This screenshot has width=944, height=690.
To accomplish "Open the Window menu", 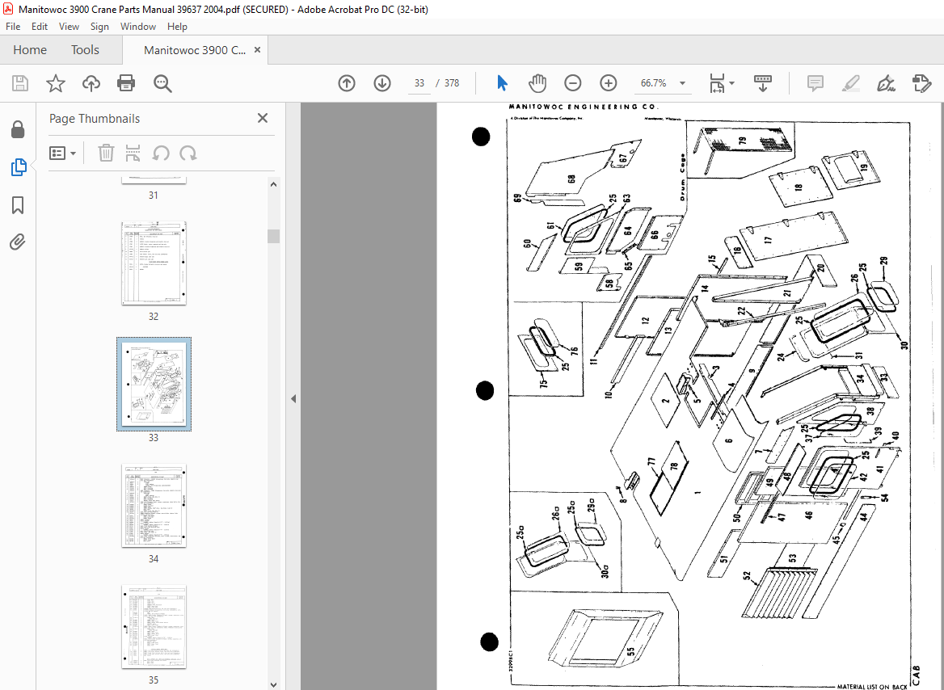I will (138, 27).
